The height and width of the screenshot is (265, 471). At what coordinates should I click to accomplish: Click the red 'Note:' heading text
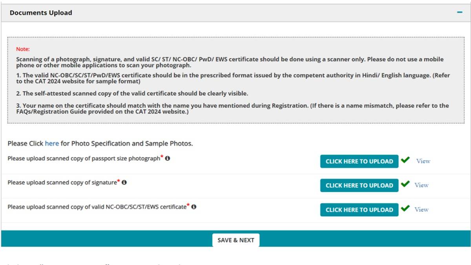(23, 49)
